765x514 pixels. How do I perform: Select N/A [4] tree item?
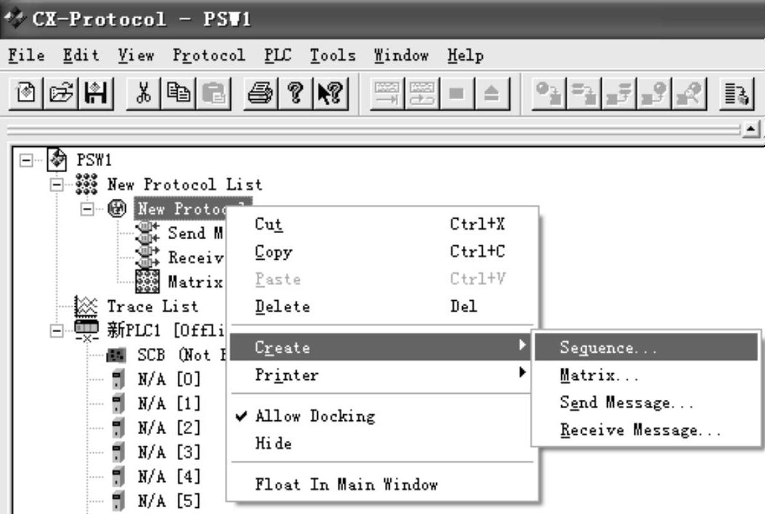(169, 476)
